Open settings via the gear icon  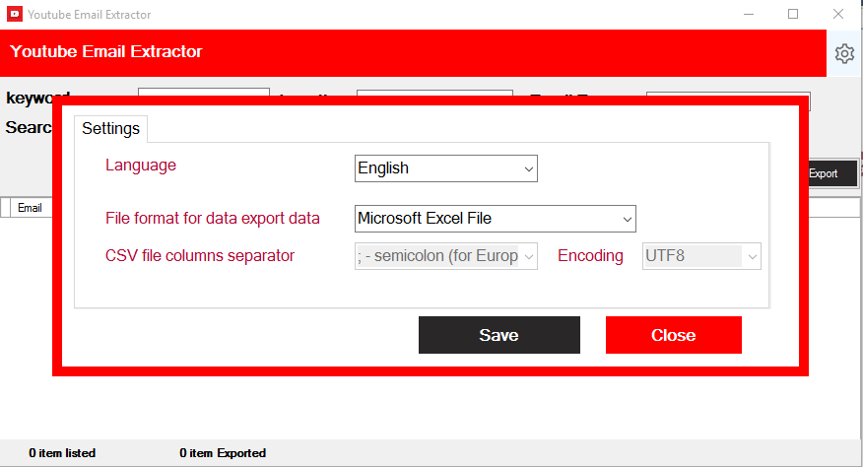click(x=844, y=53)
